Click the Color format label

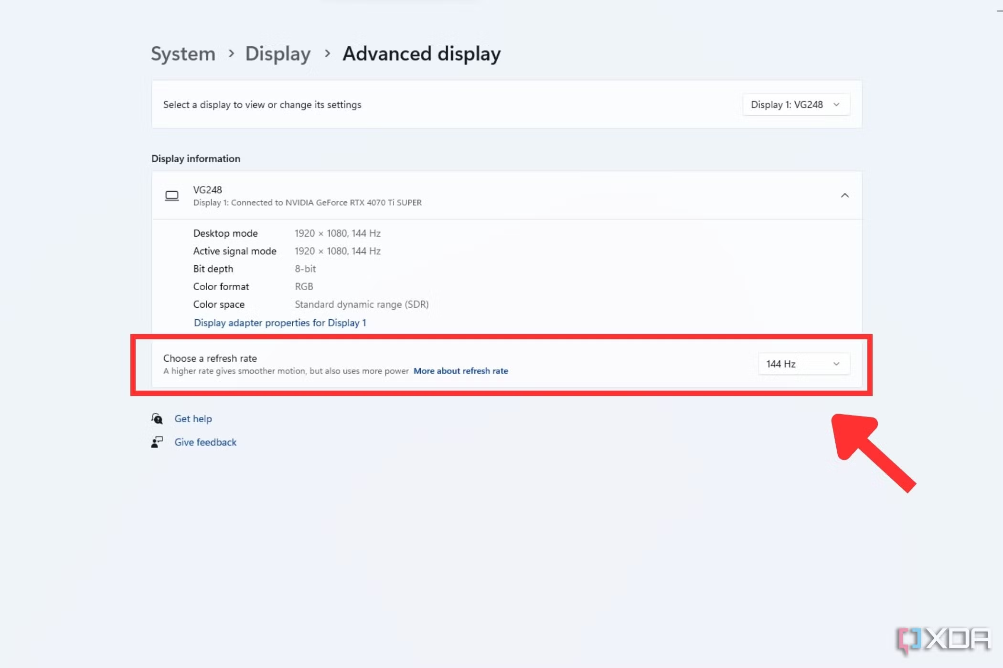click(221, 286)
